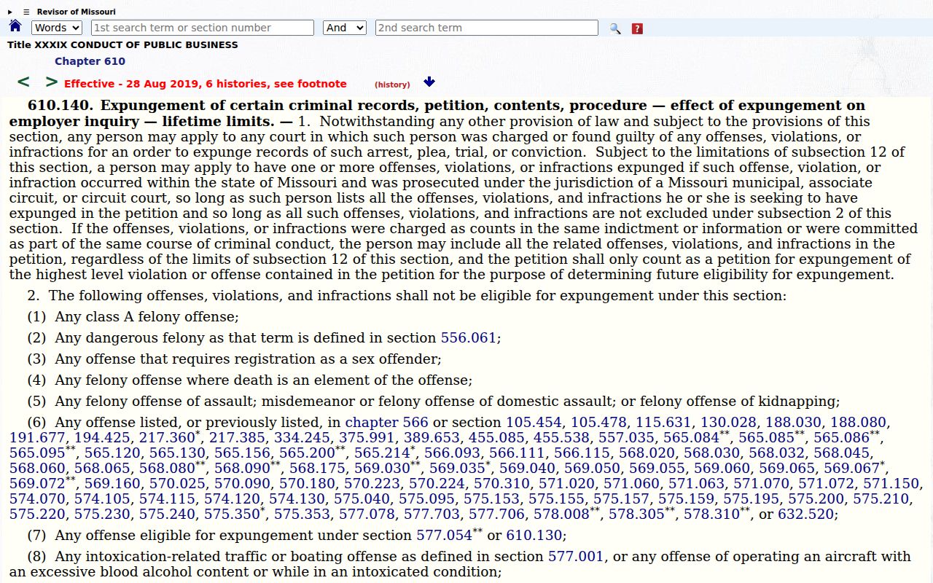Screen dimensions: 933x583
Task: Open the red (history) link
Action: click(x=392, y=85)
